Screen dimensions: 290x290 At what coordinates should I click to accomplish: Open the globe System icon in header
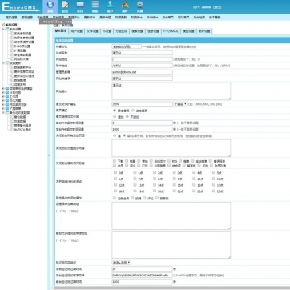(50, 6)
